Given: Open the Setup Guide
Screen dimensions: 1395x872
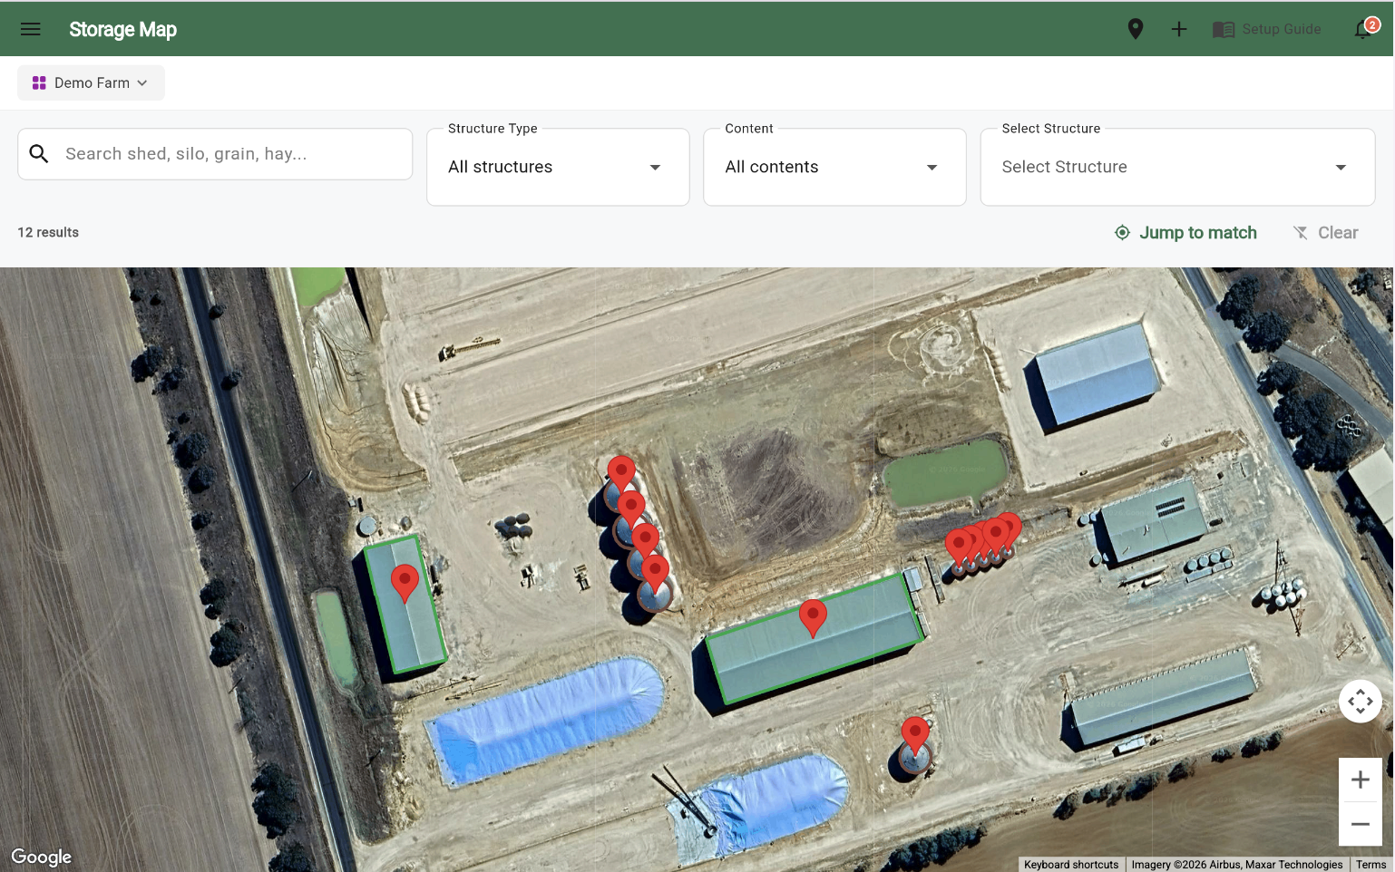Looking at the screenshot, I should [x=1267, y=29].
